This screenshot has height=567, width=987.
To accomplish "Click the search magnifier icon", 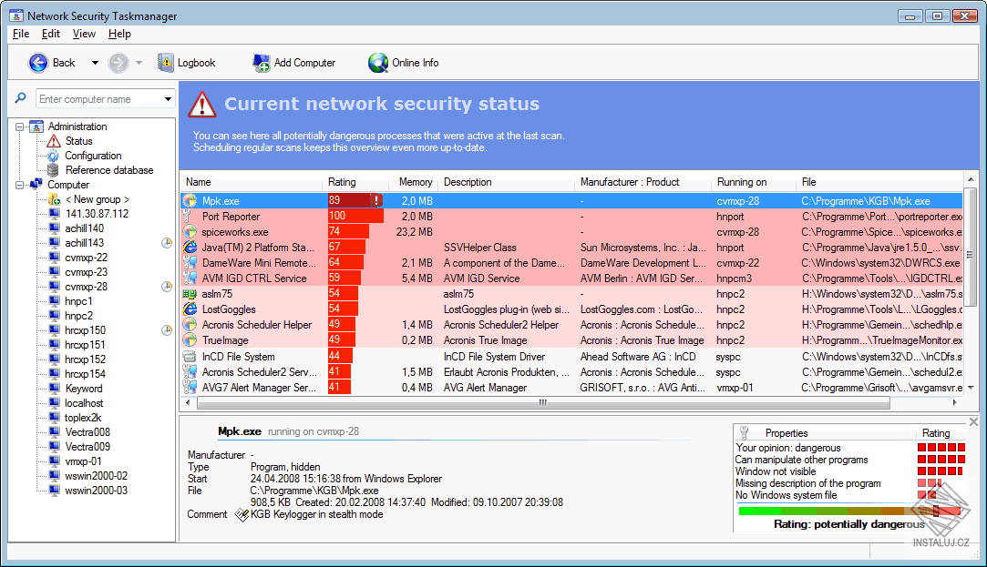I will pyautogui.click(x=19, y=97).
